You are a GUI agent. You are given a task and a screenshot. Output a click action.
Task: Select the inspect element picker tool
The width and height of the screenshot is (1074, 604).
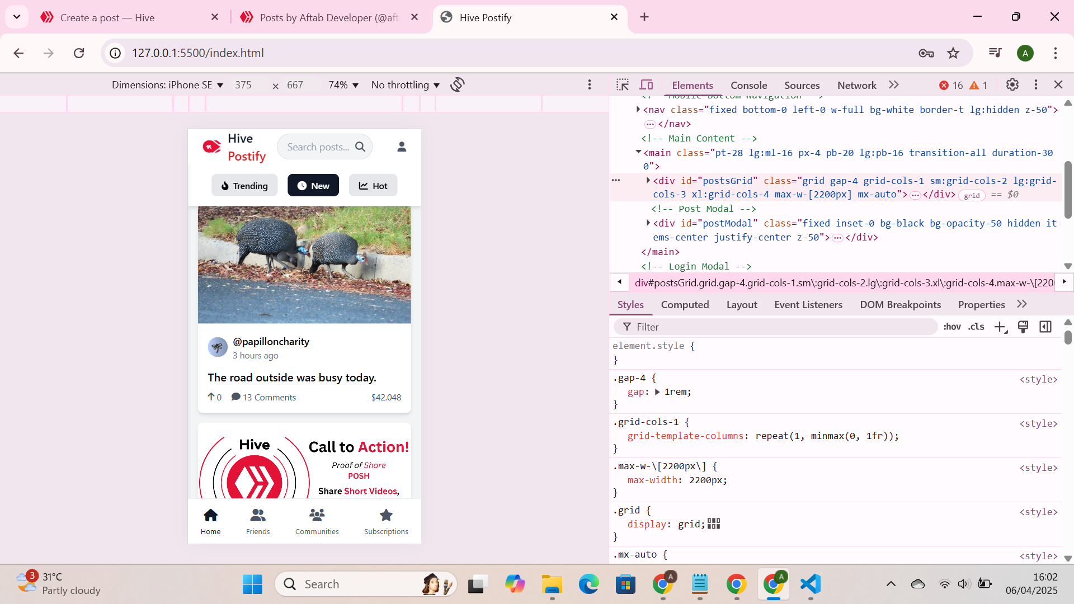coord(623,85)
